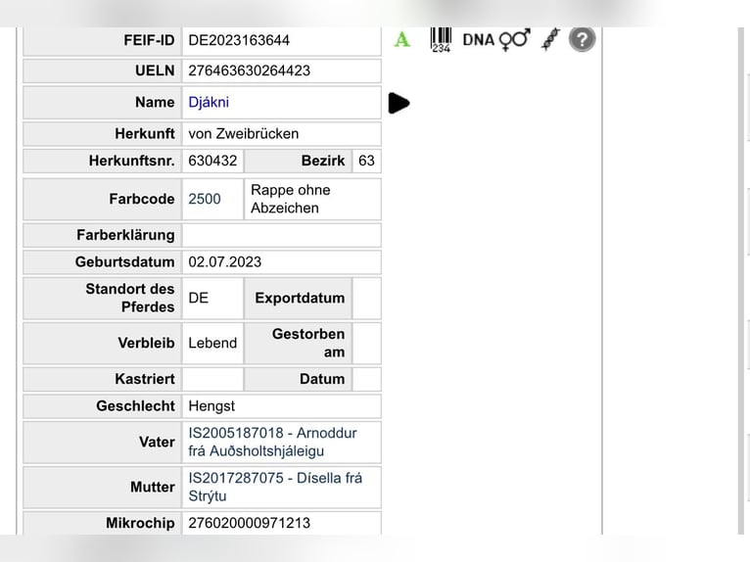This screenshot has width=750, height=562.
Task: Click the Verbleib value Lebend
Action: (212, 343)
